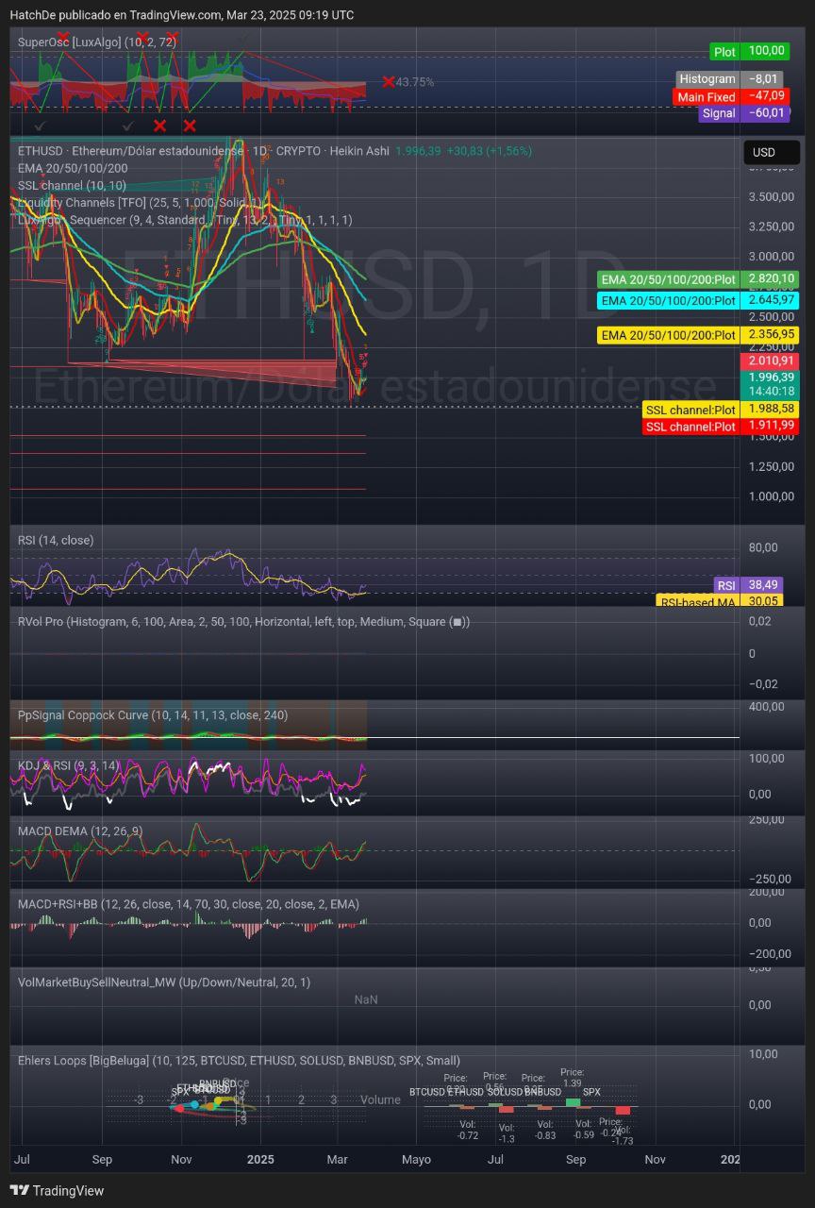Click the purple RSI value label
The width and height of the screenshot is (815, 1208).
(x=725, y=585)
